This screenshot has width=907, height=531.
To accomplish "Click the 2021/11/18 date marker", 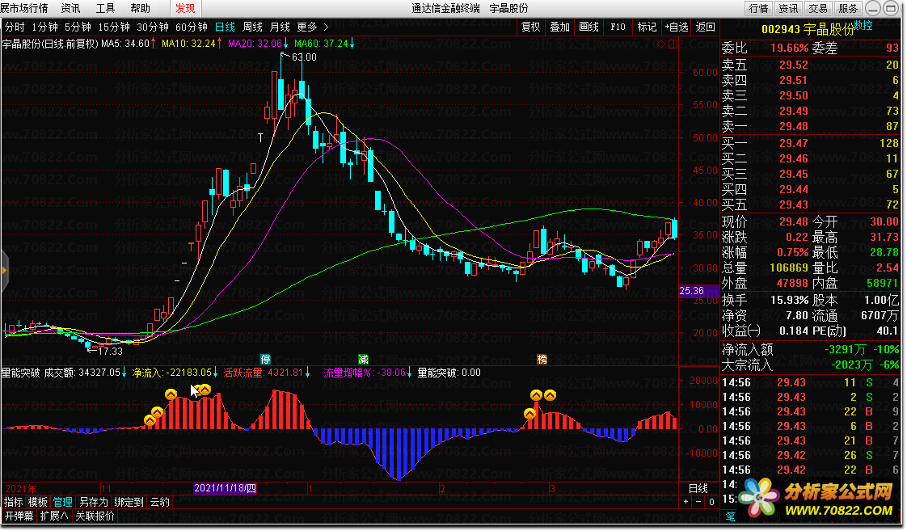I will tap(225, 488).
